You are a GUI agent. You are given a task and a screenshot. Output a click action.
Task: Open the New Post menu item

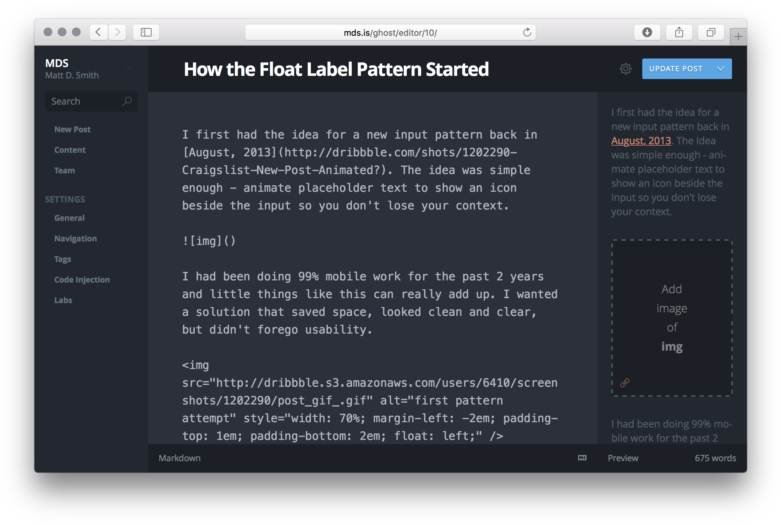[72, 129]
